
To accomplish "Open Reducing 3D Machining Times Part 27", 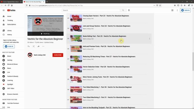I will pos(109,57).
